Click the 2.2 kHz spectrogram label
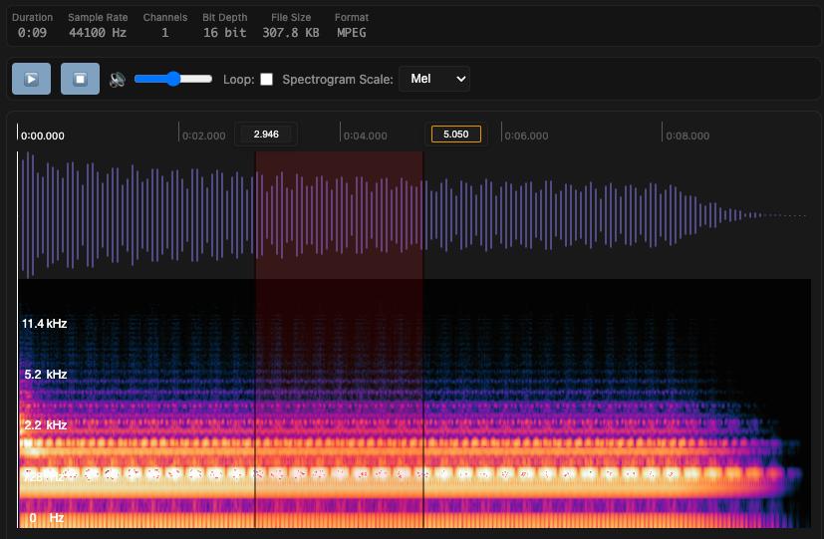 click(45, 425)
